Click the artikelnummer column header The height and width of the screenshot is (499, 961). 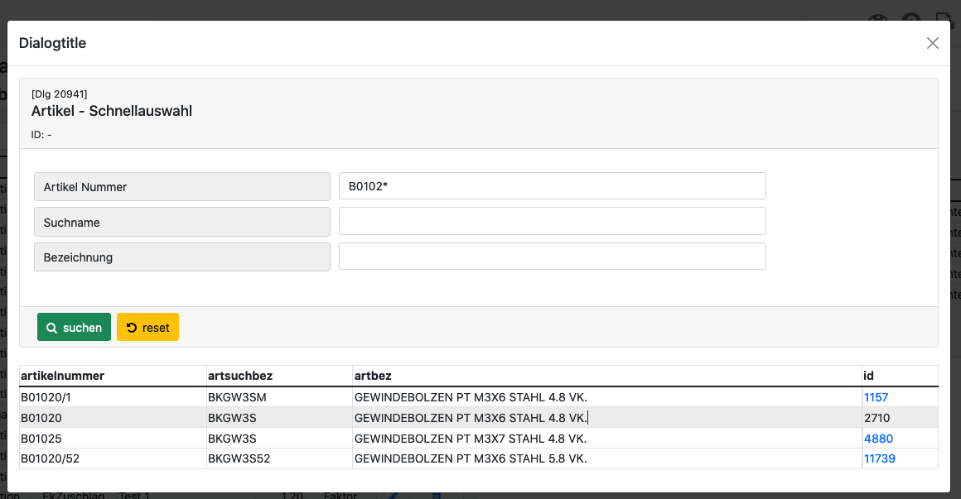pyautogui.click(x=62, y=377)
